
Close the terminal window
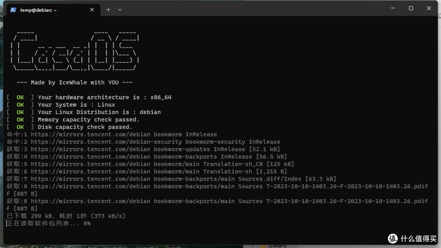pos(429,8)
